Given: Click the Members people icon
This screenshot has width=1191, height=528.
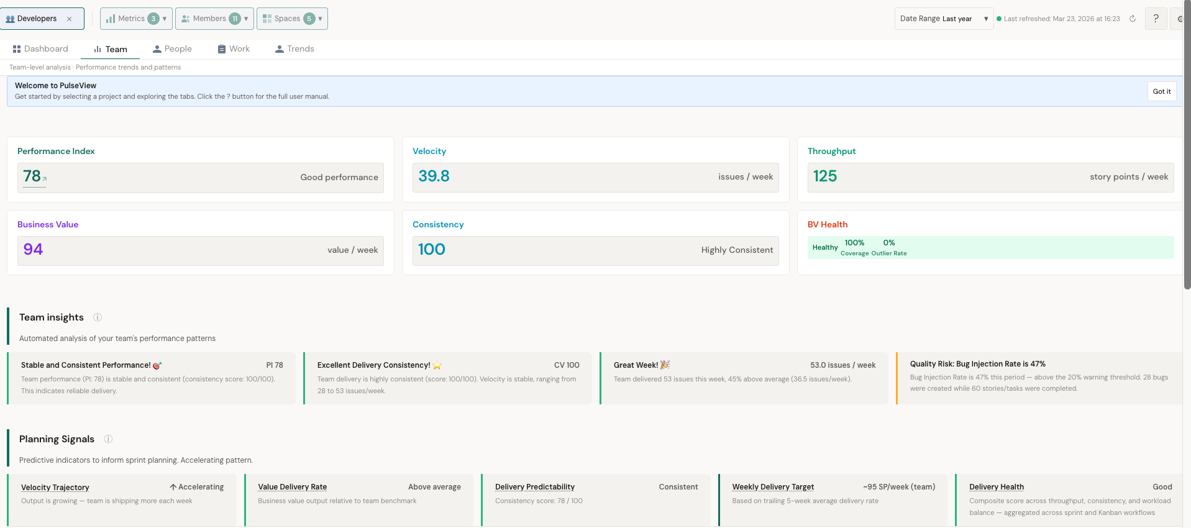Looking at the screenshot, I should 185,19.
